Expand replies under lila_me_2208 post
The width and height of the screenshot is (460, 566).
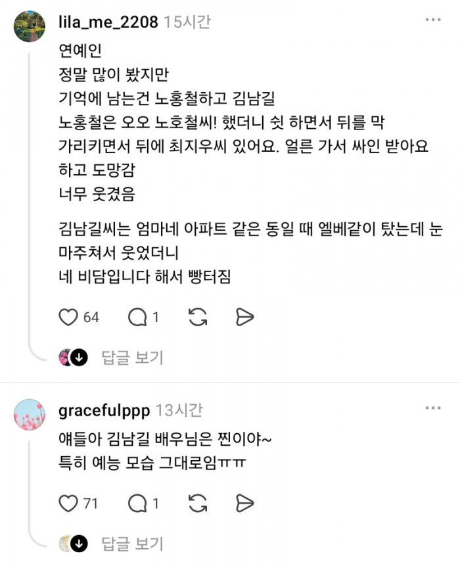click(x=132, y=358)
